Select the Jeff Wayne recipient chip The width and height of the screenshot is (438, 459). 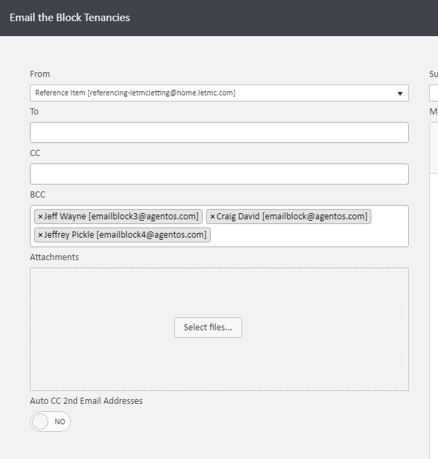pyautogui.click(x=122, y=217)
